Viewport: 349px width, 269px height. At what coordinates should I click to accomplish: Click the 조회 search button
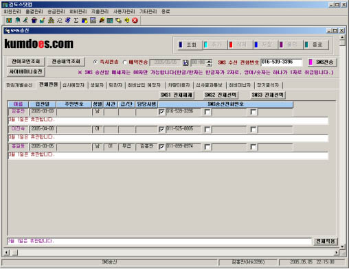(x=189, y=45)
